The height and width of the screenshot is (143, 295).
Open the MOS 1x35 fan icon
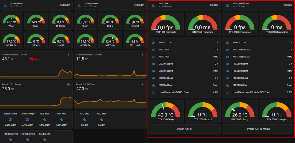click(x=45, y=119)
